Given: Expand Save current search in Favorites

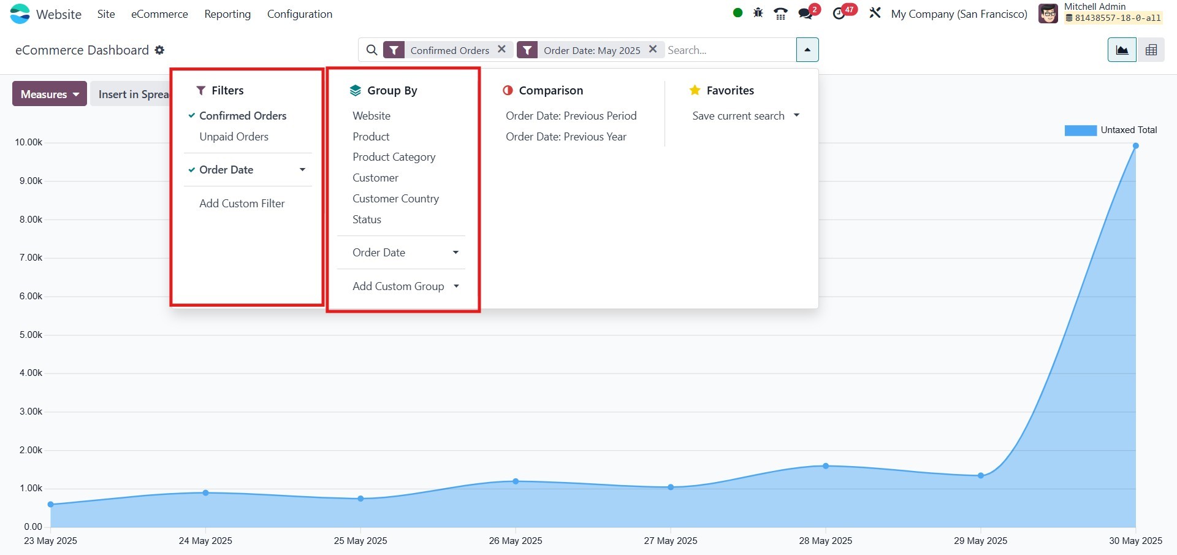Looking at the screenshot, I should pyautogui.click(x=745, y=116).
